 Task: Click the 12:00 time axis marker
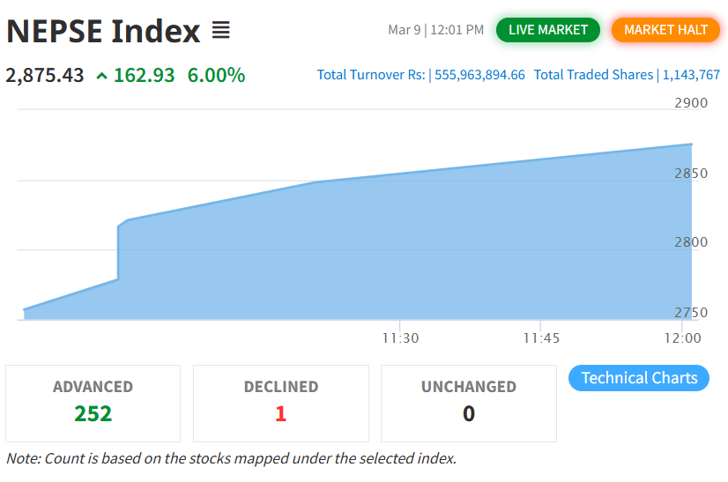(682, 337)
